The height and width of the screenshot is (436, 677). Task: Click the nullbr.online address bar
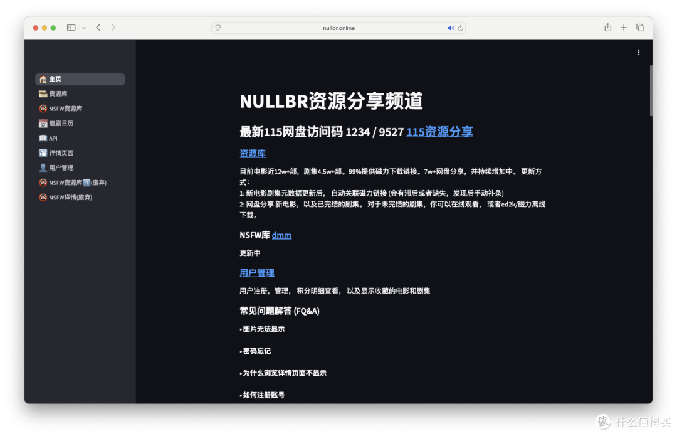tap(338, 28)
